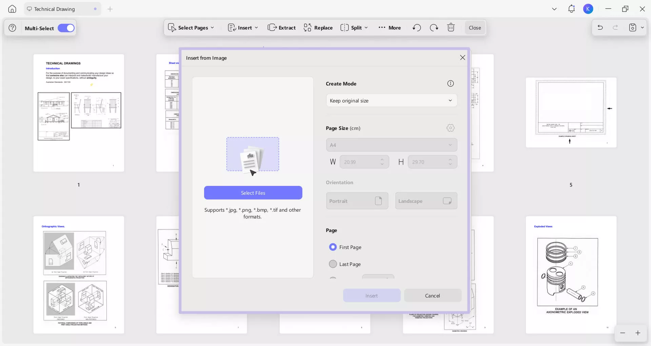Choose Landscape orientation

(426, 201)
